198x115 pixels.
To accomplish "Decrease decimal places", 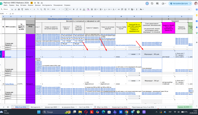I will pos(41,9).
